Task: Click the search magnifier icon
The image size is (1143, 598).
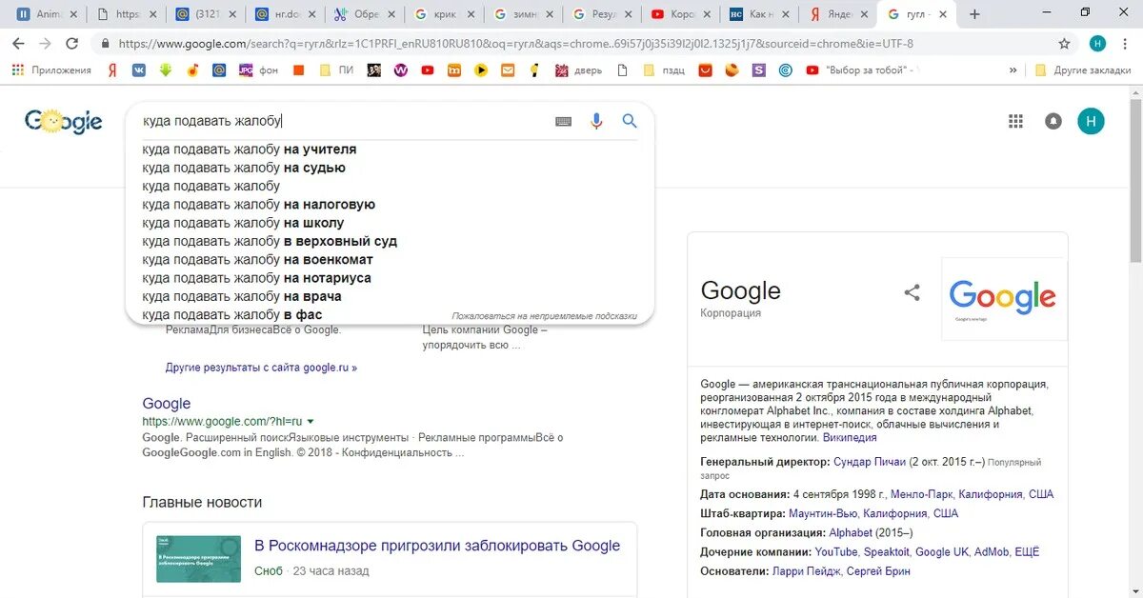Action: (x=630, y=121)
